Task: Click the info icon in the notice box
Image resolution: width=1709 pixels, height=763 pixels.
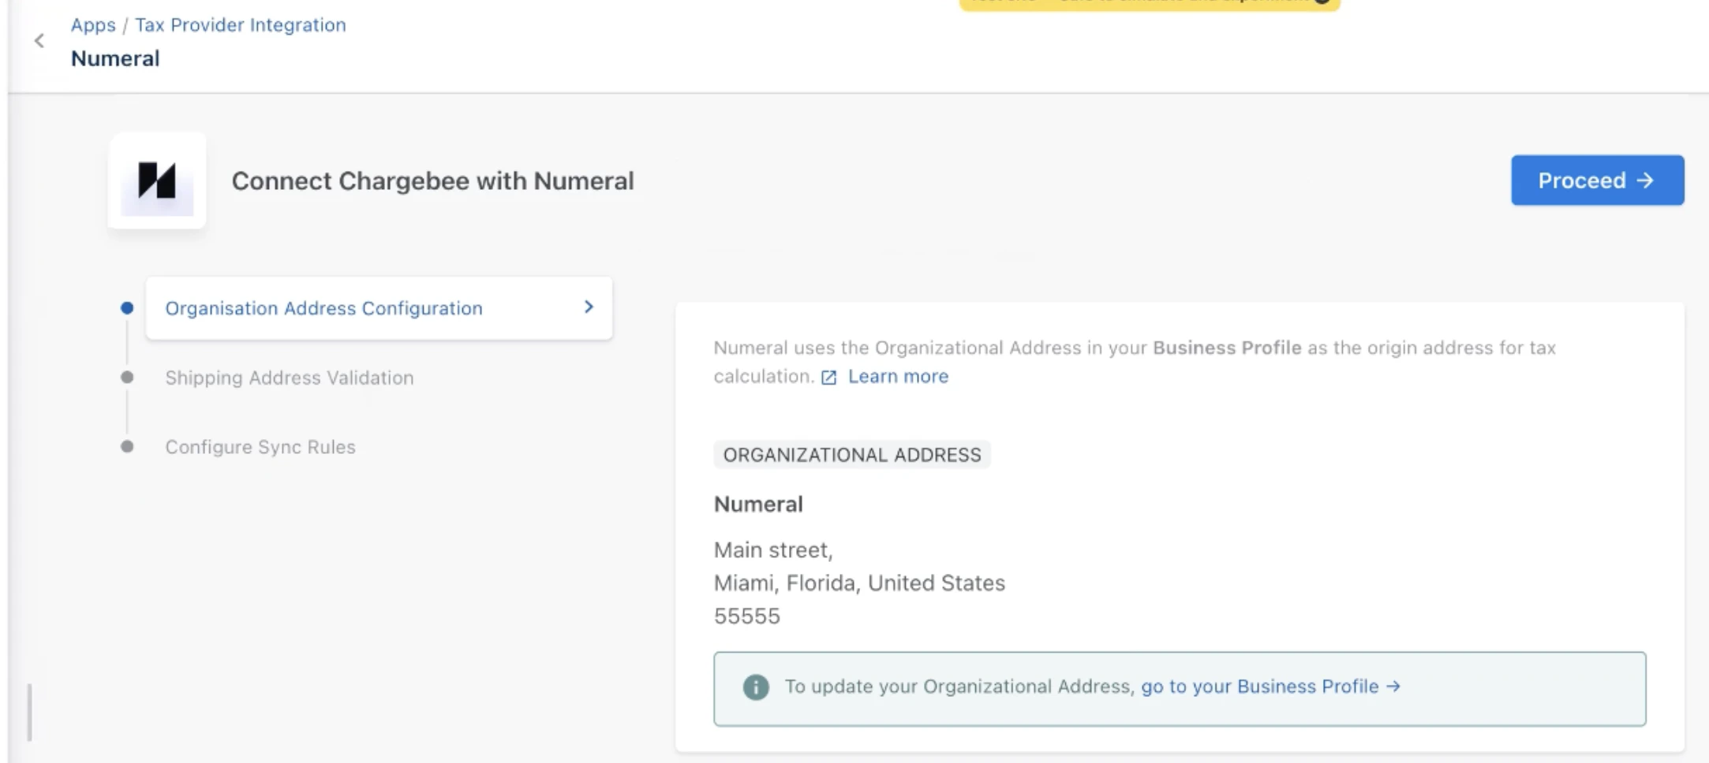Action: (x=756, y=687)
